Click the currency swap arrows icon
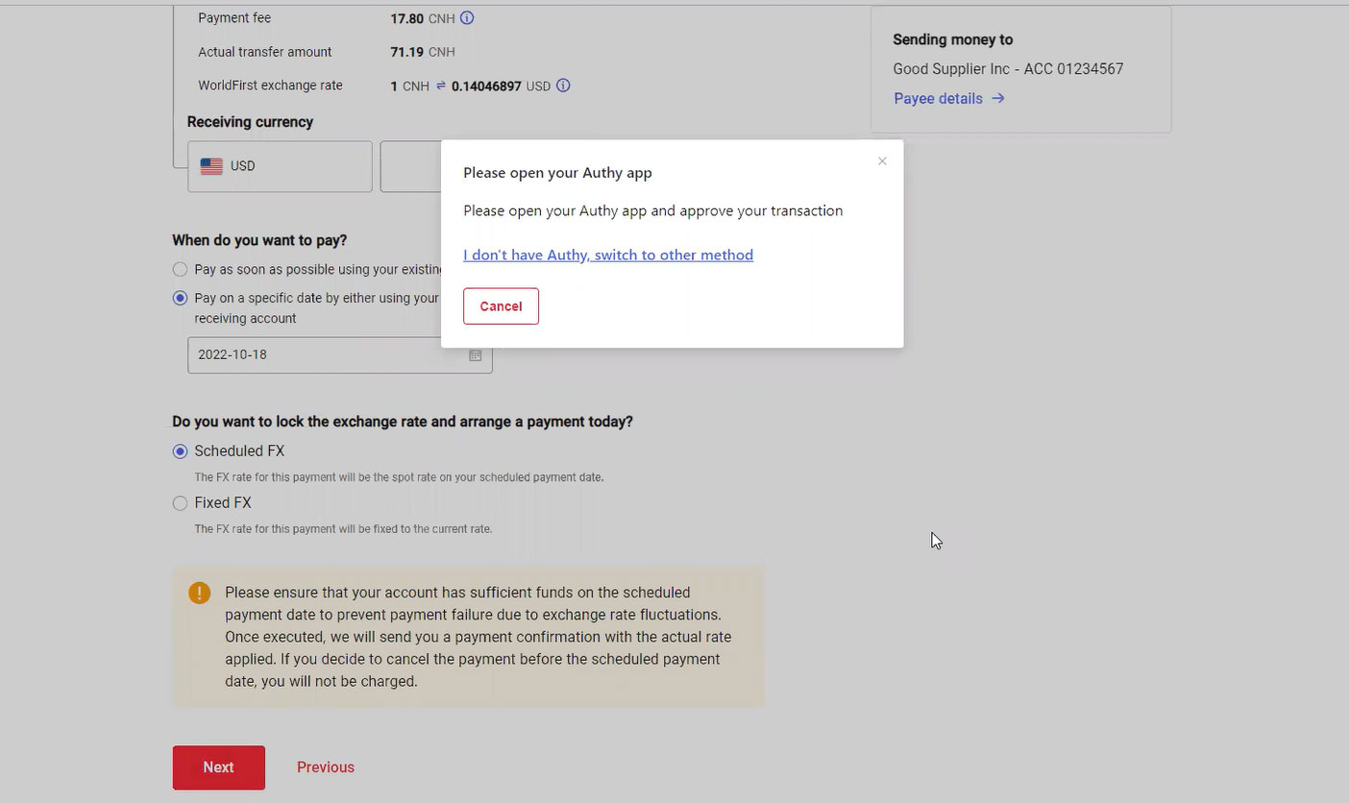Viewport: 1349px width, 803px height. 441,85
